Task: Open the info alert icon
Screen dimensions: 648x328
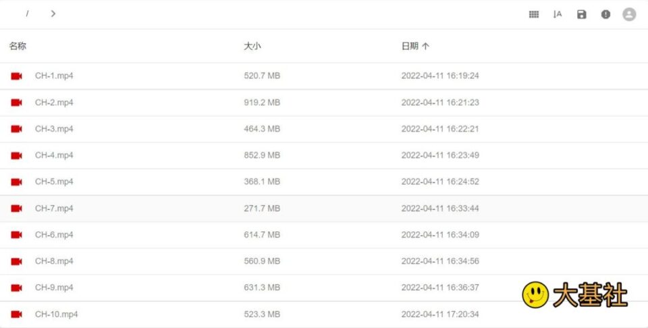Action: [x=605, y=14]
